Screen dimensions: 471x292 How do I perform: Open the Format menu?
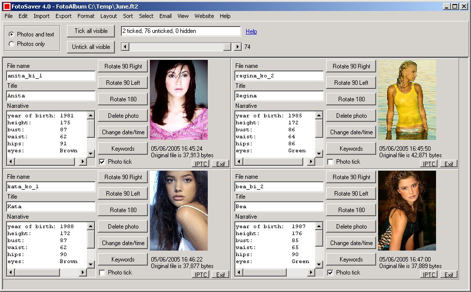(x=86, y=16)
